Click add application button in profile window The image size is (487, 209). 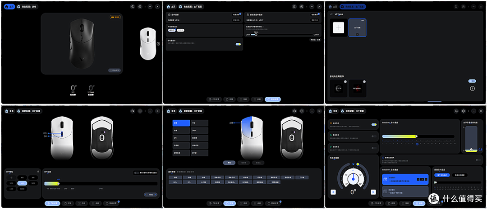[x=472, y=81]
